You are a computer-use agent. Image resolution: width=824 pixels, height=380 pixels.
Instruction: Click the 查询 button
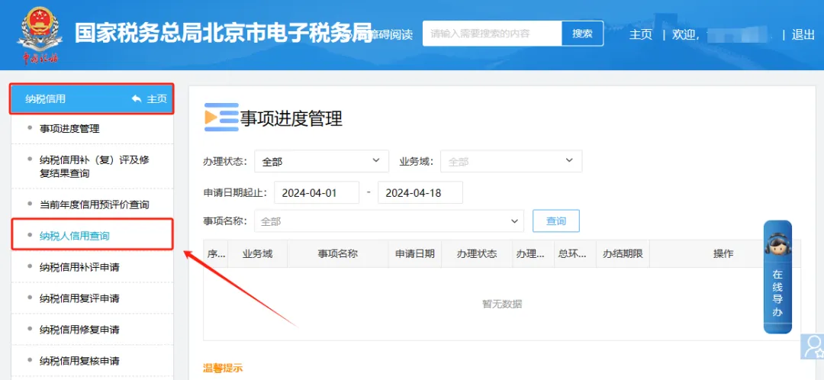[x=556, y=221]
